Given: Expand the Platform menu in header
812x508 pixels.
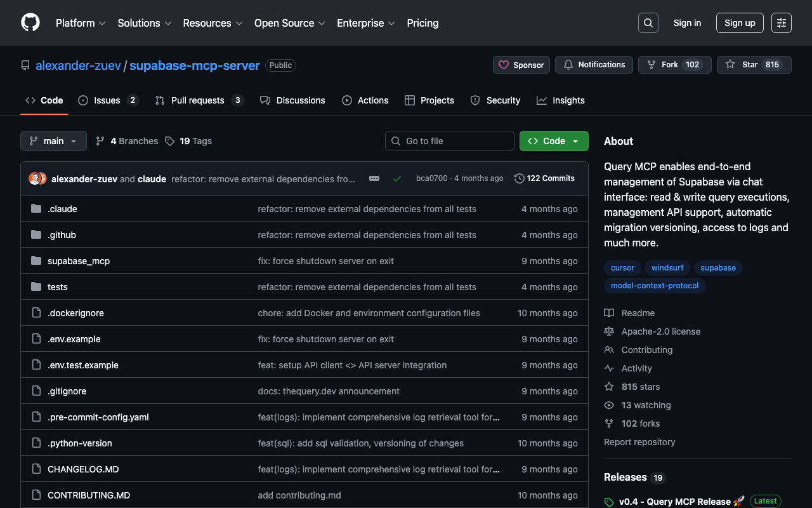Looking at the screenshot, I should point(81,23).
